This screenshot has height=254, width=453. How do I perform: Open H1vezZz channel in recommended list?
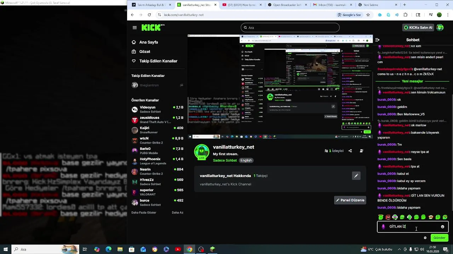(157, 182)
